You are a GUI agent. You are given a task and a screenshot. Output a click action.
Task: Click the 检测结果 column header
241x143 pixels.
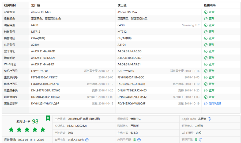tap(210, 5)
